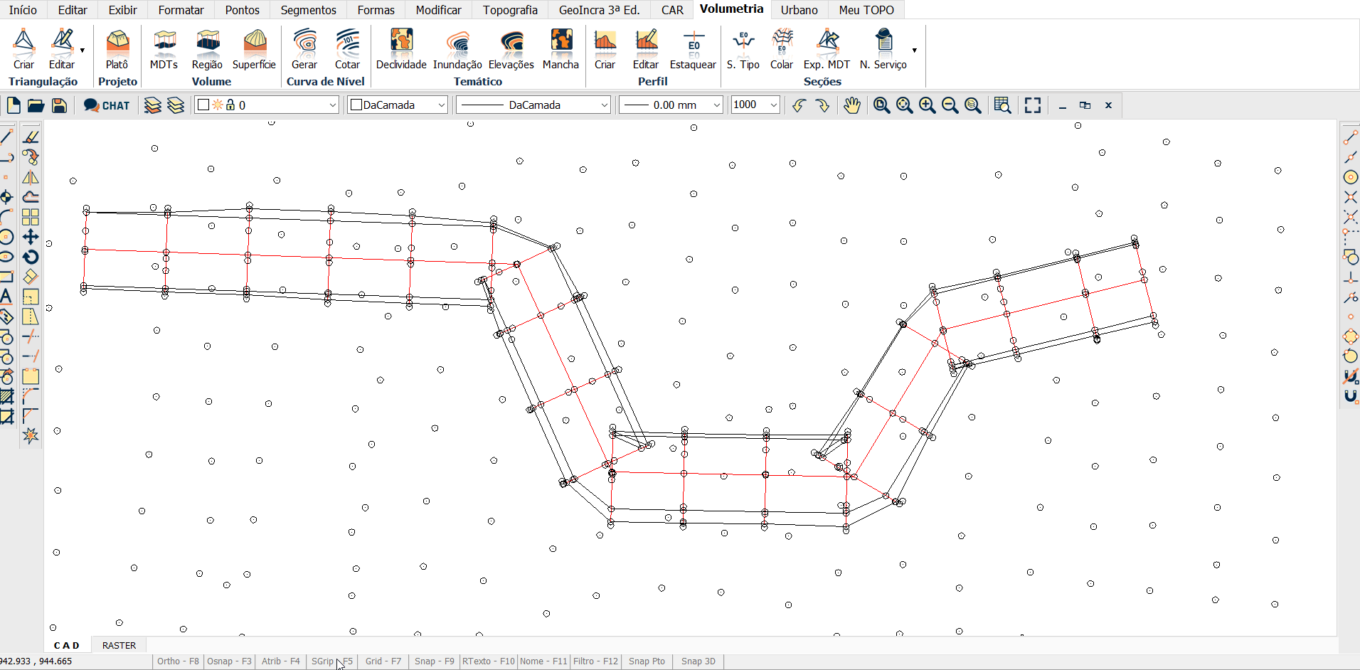Screen dimensions: 1360x670
Task: Switch to the Topografia ribbon tab
Action: 510,10
